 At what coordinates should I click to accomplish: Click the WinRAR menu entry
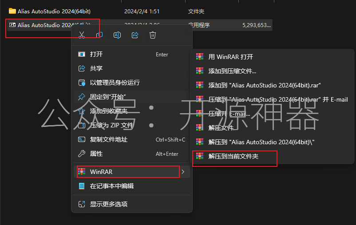pos(132,172)
